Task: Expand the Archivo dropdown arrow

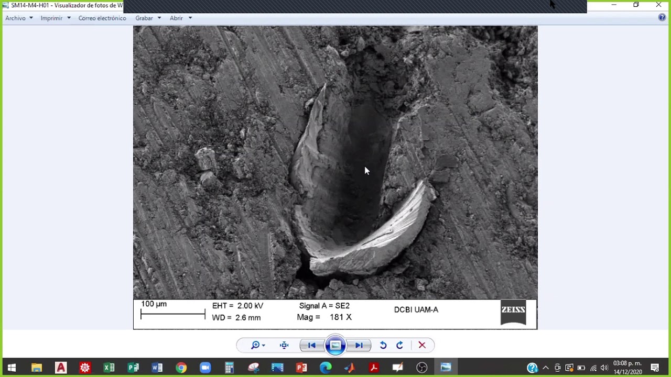Action: [x=31, y=18]
